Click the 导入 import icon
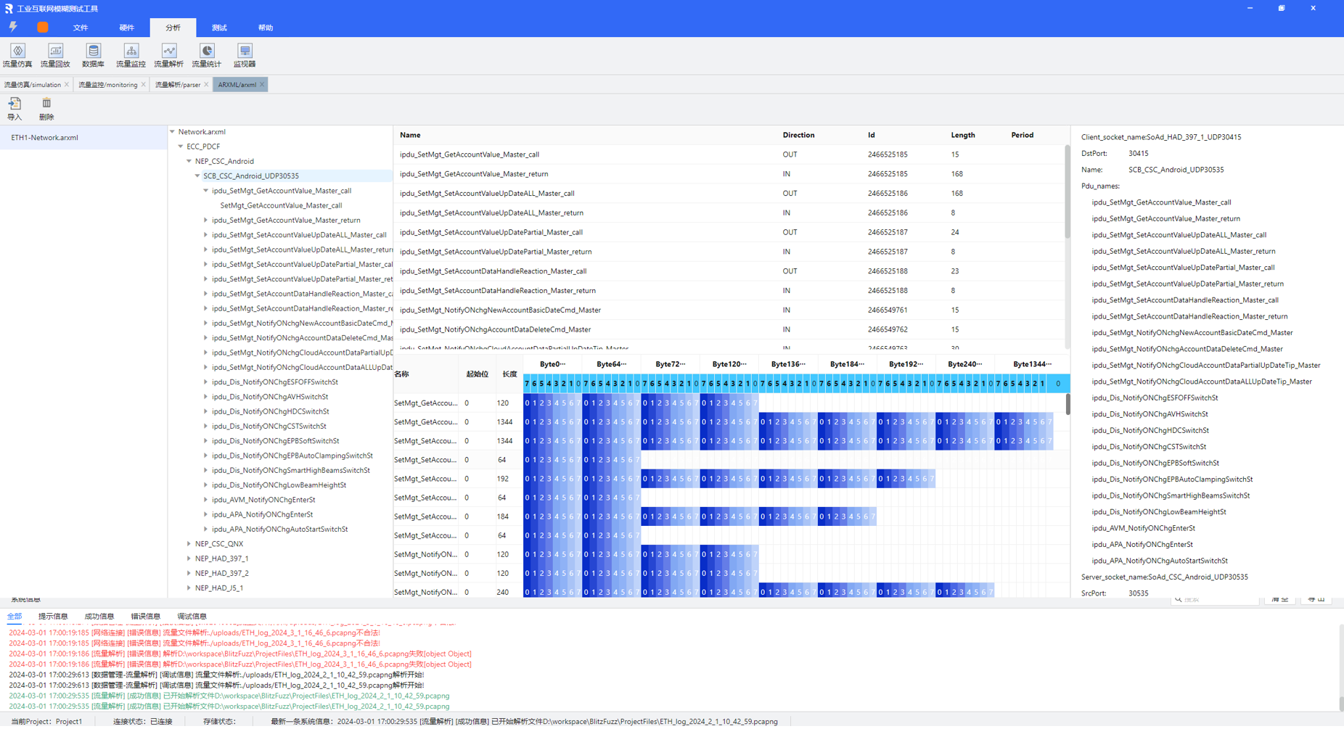This screenshot has height=729, width=1344. 15,108
